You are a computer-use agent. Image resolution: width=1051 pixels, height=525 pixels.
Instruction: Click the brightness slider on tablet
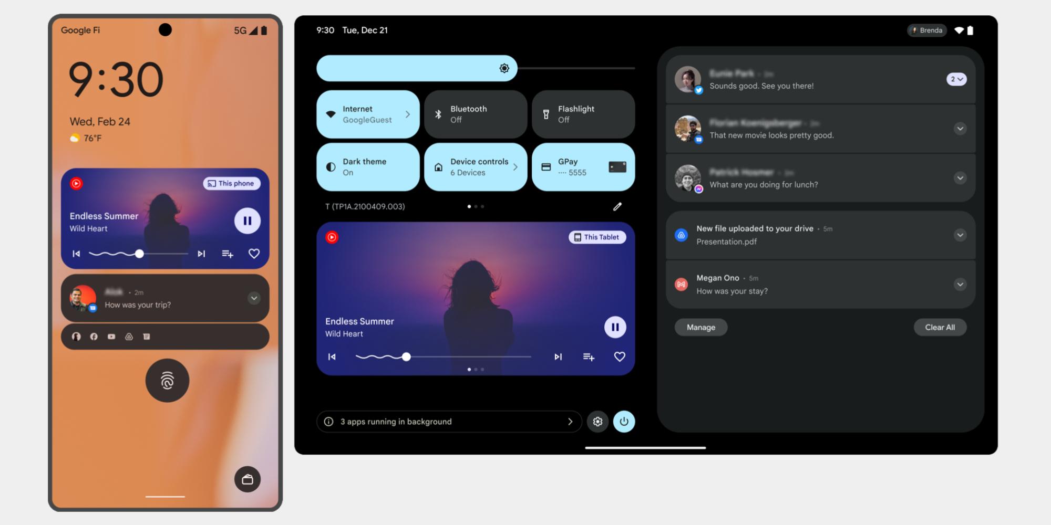coord(476,68)
